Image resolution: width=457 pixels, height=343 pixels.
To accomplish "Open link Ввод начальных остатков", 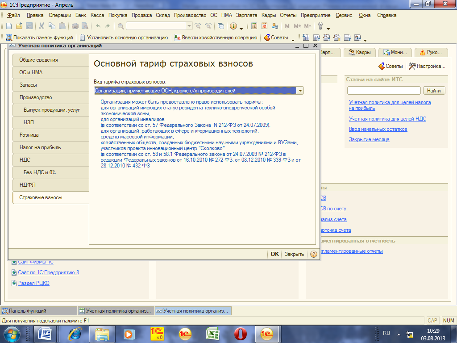I will [378, 129].
